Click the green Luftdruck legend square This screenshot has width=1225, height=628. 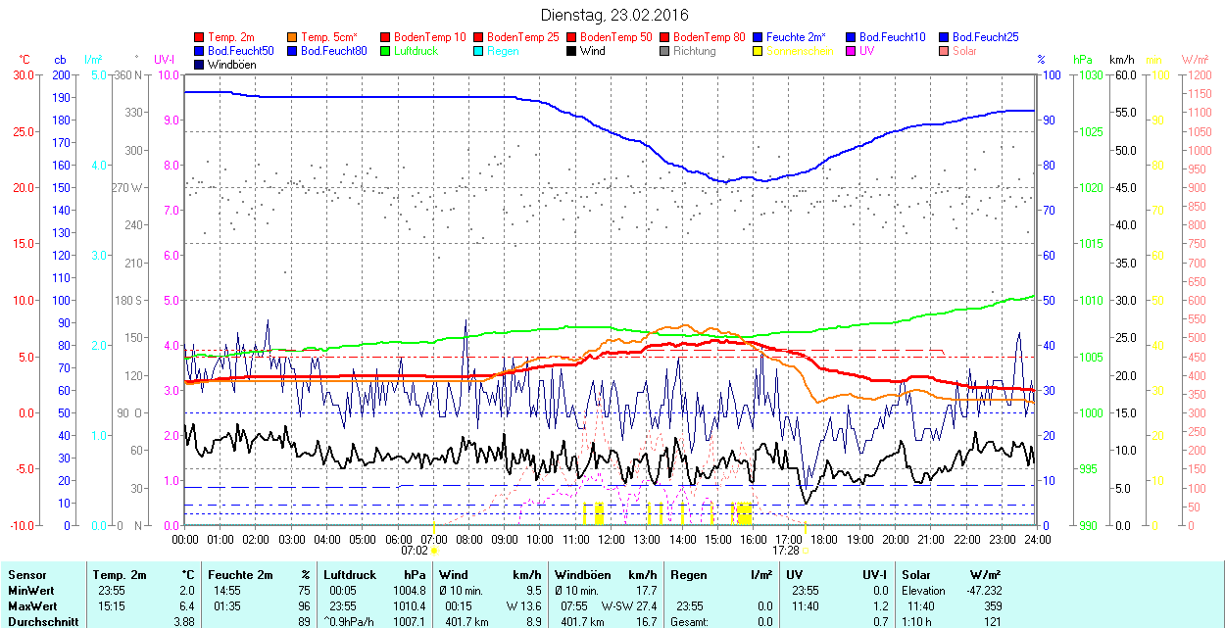386,51
